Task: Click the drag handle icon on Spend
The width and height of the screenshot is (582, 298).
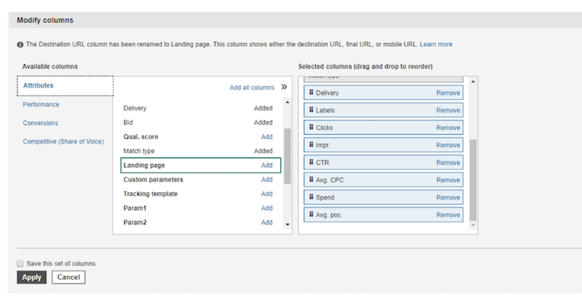Action: click(x=311, y=197)
